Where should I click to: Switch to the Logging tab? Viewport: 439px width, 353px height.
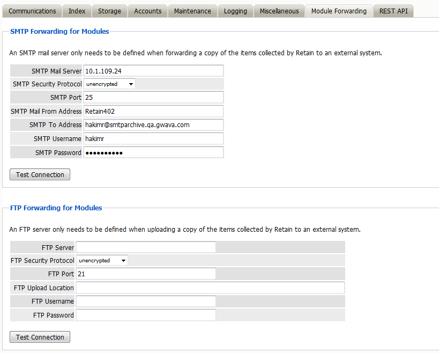(x=235, y=11)
